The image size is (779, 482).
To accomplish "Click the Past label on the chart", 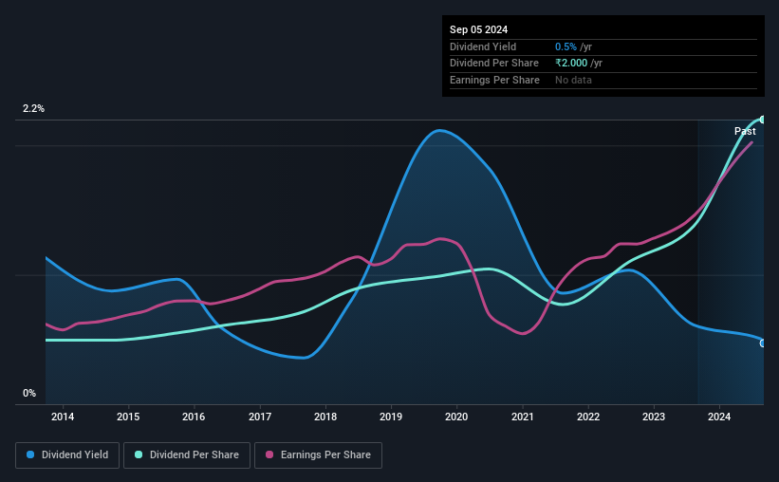I will coord(745,131).
